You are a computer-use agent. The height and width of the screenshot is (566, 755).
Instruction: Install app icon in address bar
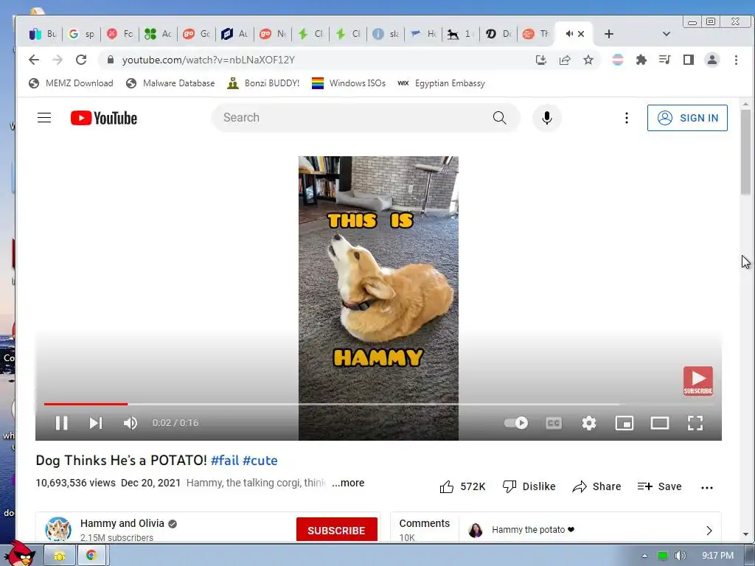click(540, 60)
